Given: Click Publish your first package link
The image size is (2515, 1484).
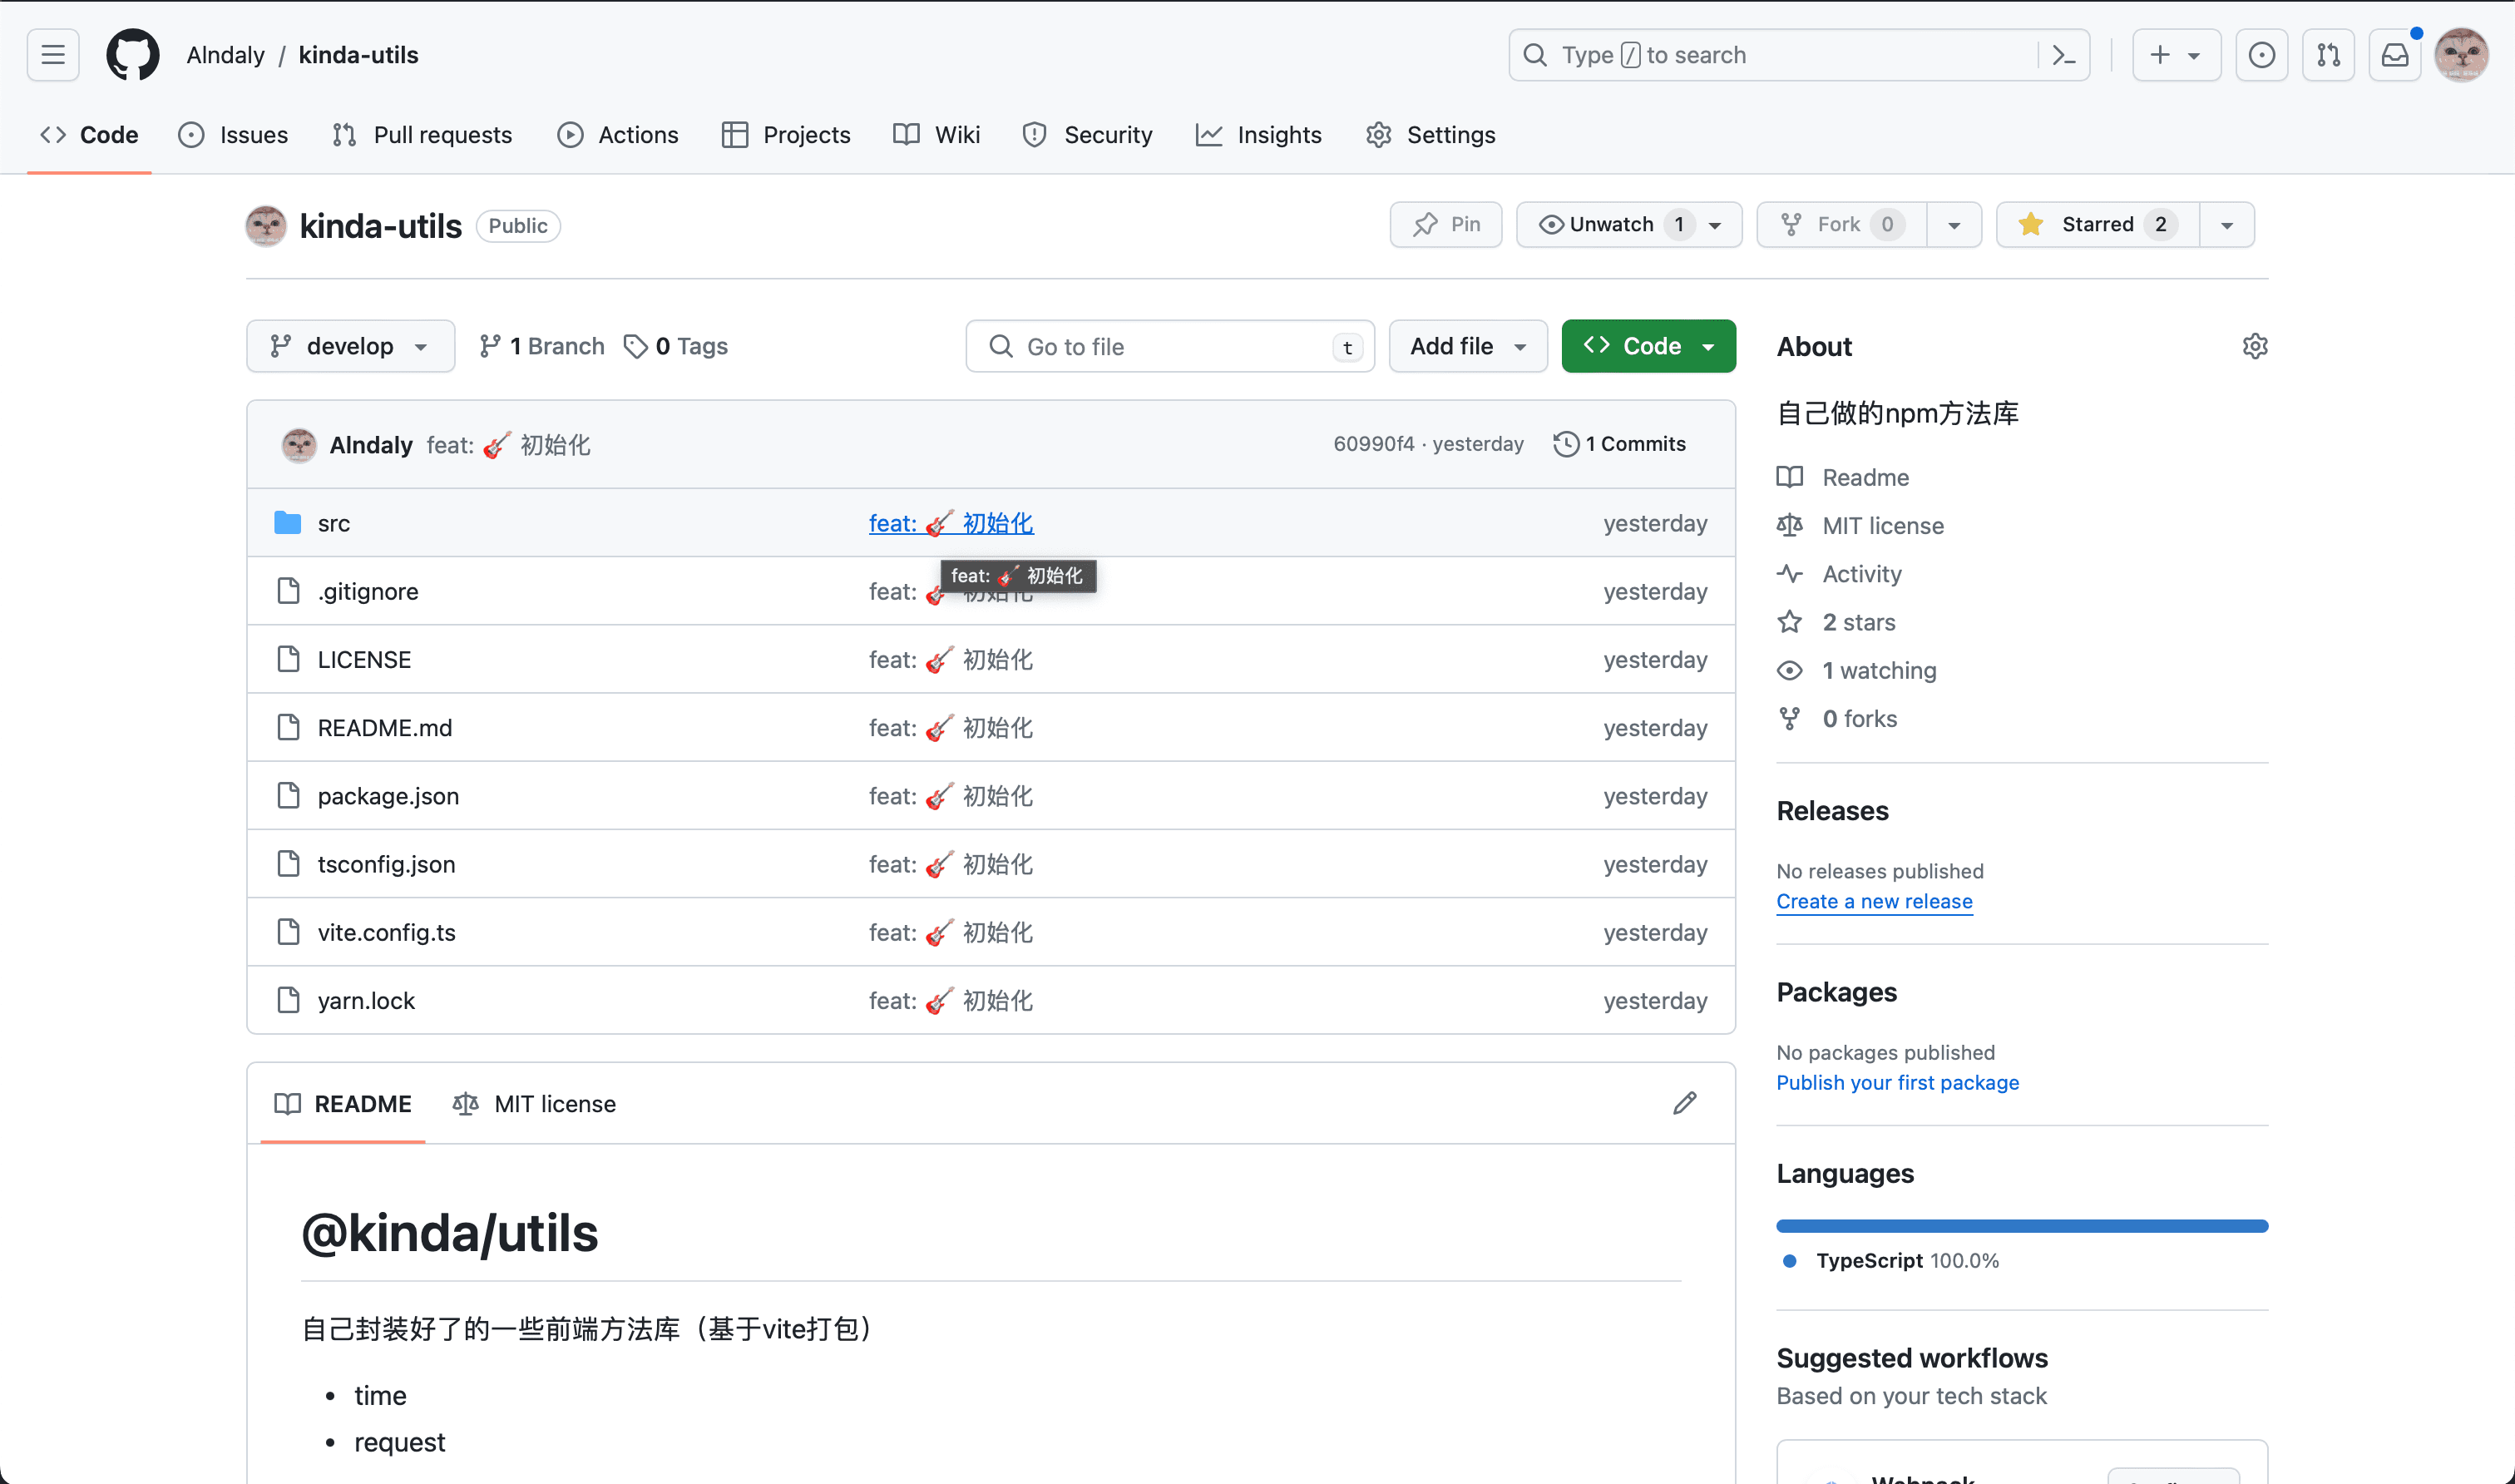Looking at the screenshot, I should tap(1897, 1082).
